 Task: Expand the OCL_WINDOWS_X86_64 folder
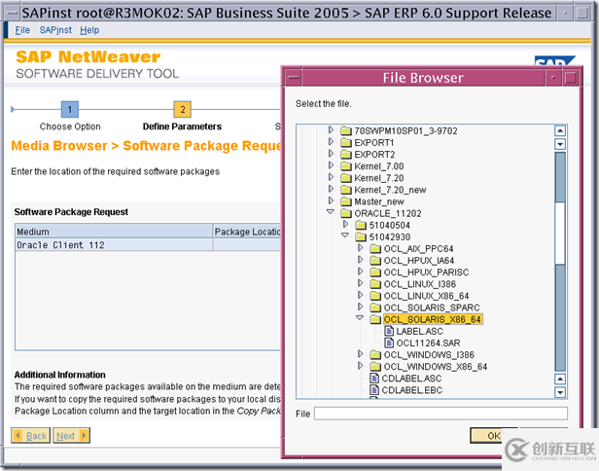[360, 366]
